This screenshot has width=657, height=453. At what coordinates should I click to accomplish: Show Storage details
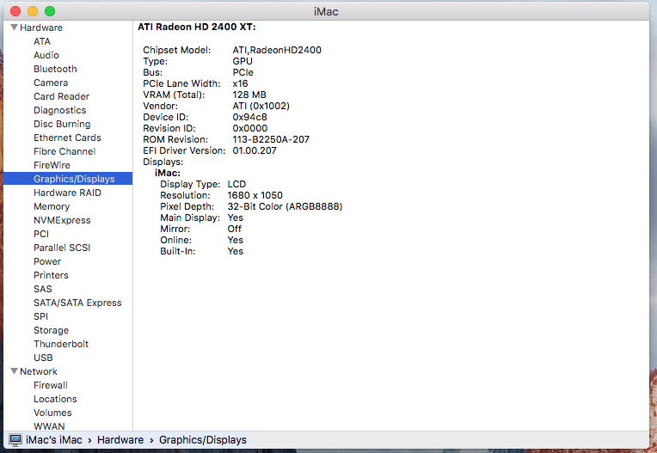click(x=51, y=330)
